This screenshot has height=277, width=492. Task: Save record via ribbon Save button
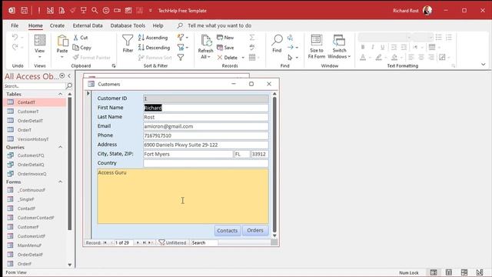(x=225, y=48)
